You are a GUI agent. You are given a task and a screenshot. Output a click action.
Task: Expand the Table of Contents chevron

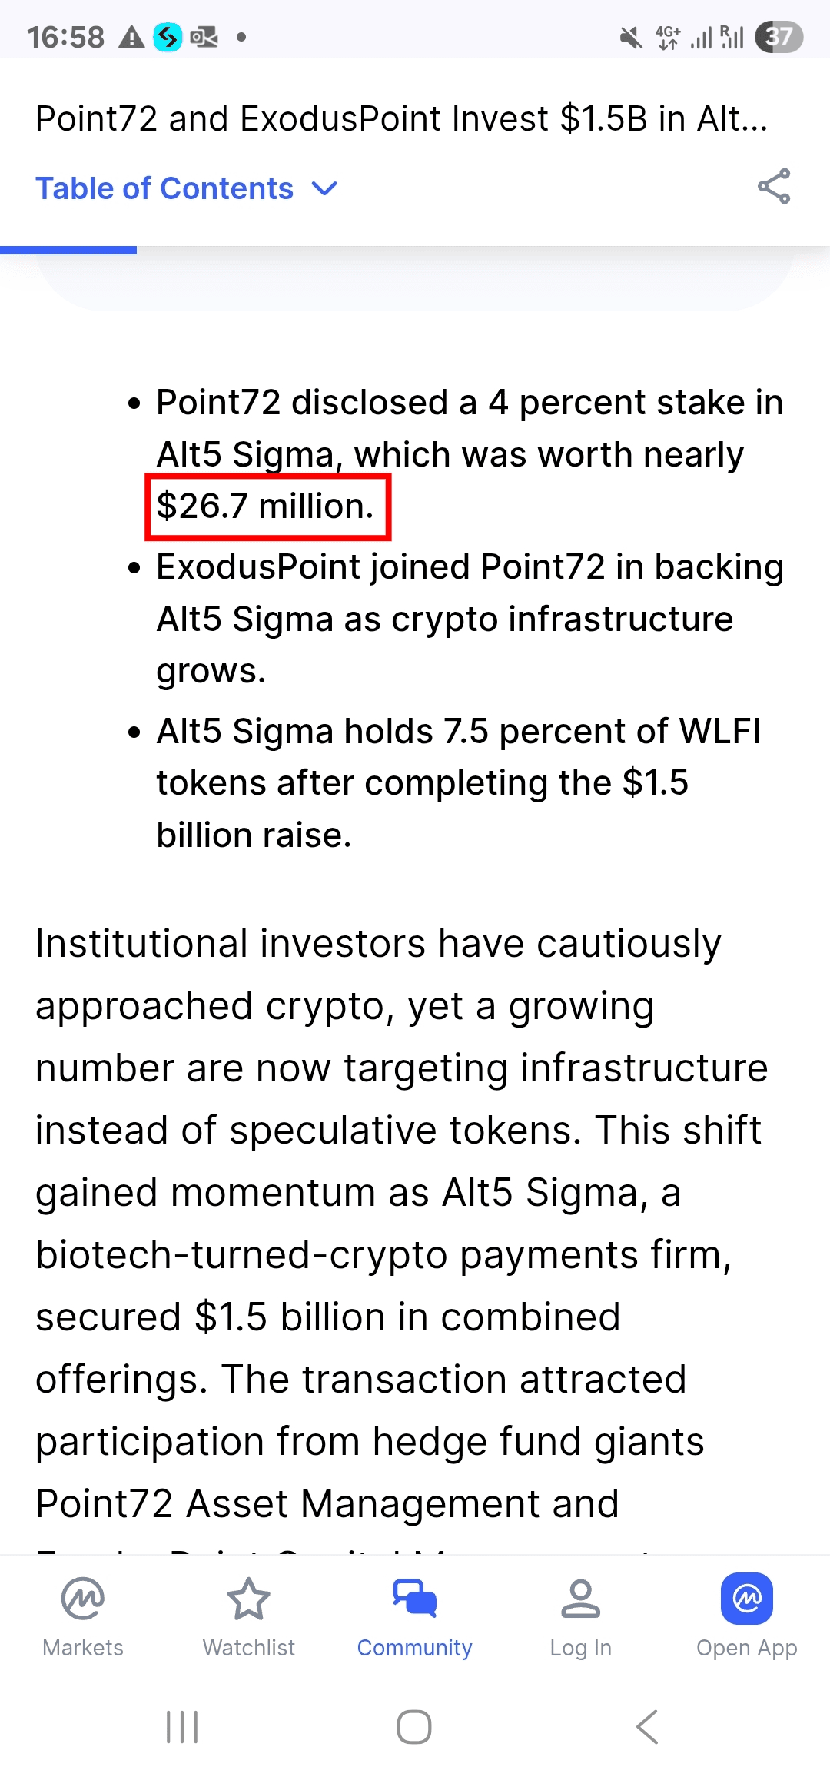click(x=325, y=188)
